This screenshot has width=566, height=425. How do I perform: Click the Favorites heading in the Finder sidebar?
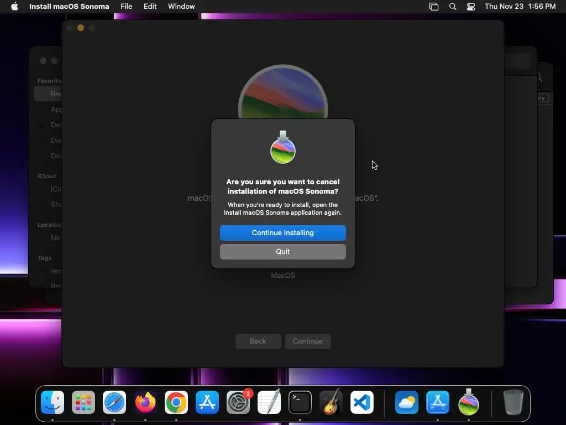[x=49, y=81]
